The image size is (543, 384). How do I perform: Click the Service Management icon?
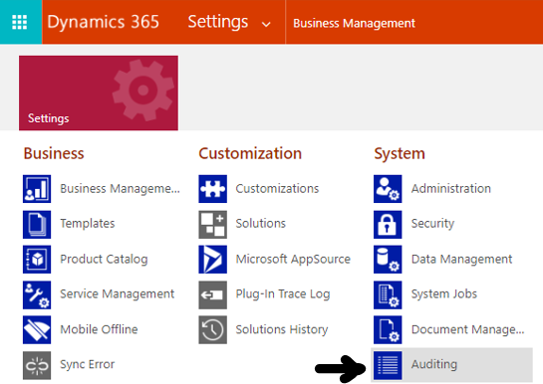(x=37, y=294)
